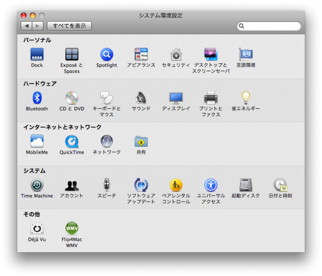
Task: Click the magnifier icon in search field
Action: tap(242, 26)
